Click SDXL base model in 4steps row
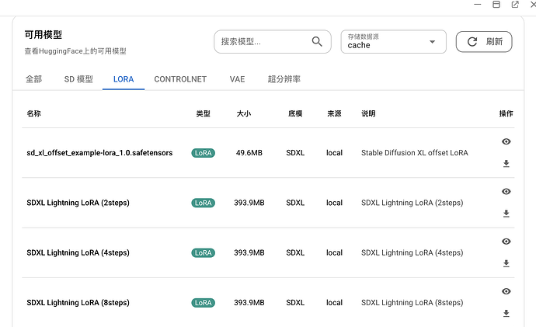The height and width of the screenshot is (327, 536). pyautogui.click(x=295, y=252)
